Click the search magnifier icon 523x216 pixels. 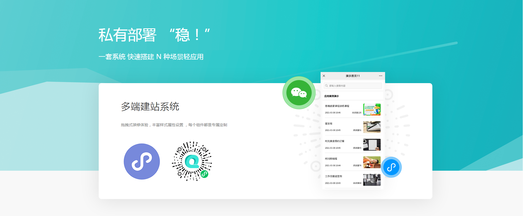point(326,86)
